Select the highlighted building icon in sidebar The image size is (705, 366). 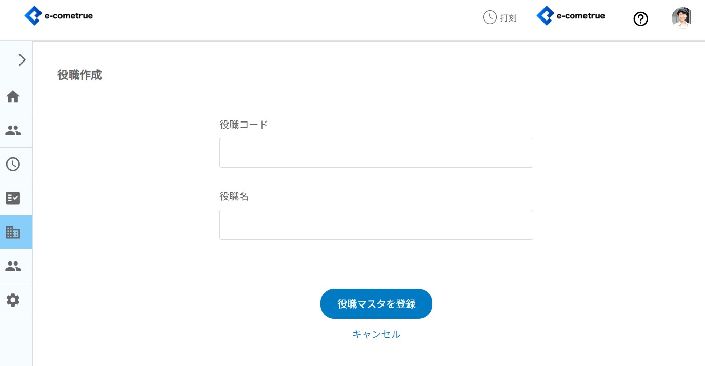(x=13, y=232)
